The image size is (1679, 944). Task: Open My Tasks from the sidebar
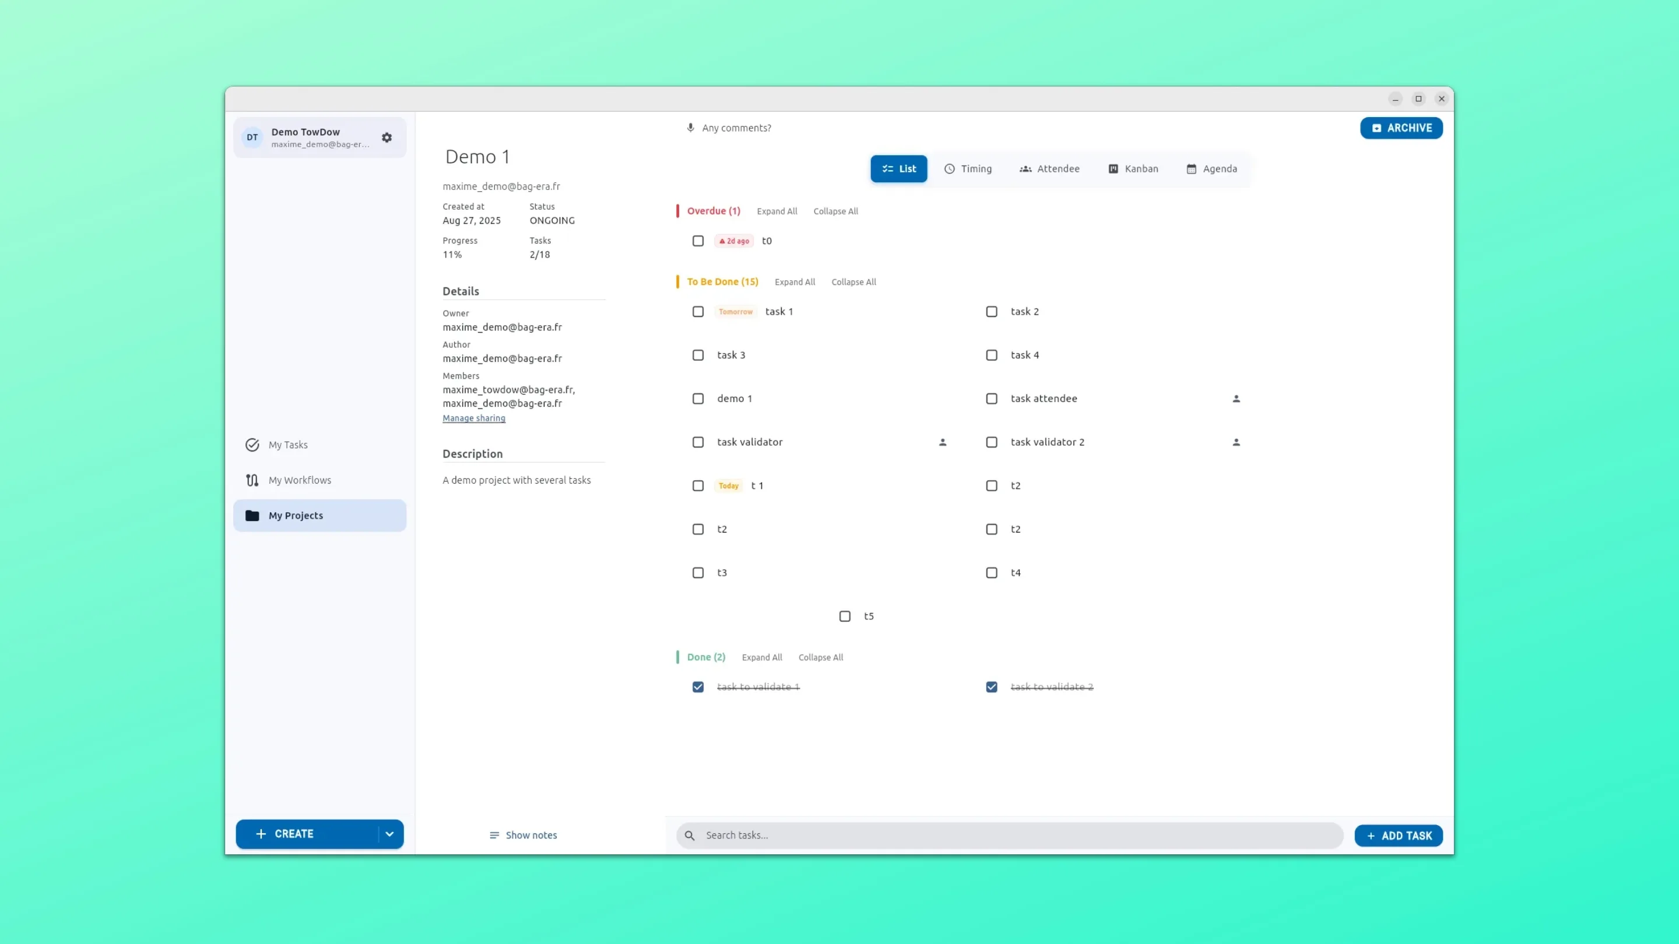click(x=287, y=445)
